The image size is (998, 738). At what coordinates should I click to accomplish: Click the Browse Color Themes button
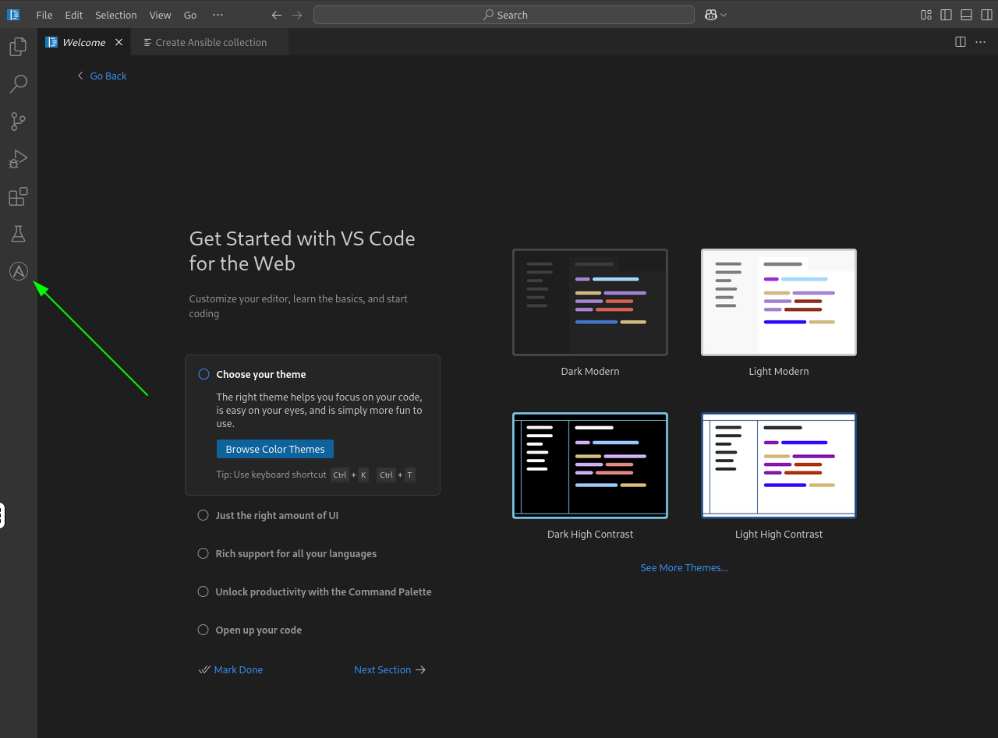pyautogui.click(x=275, y=449)
